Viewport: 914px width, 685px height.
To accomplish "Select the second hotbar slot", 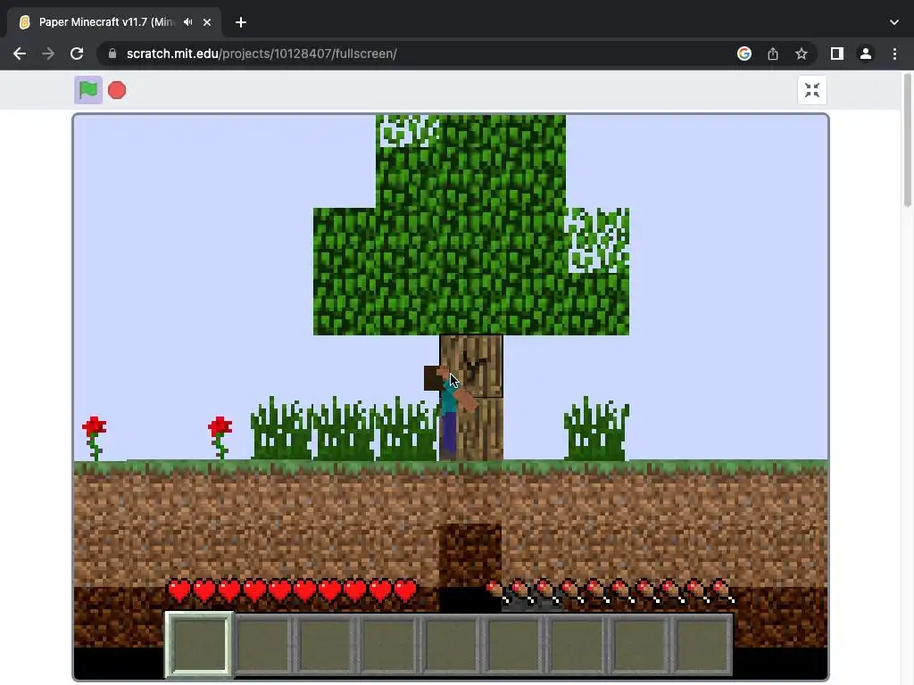I will tap(263, 644).
